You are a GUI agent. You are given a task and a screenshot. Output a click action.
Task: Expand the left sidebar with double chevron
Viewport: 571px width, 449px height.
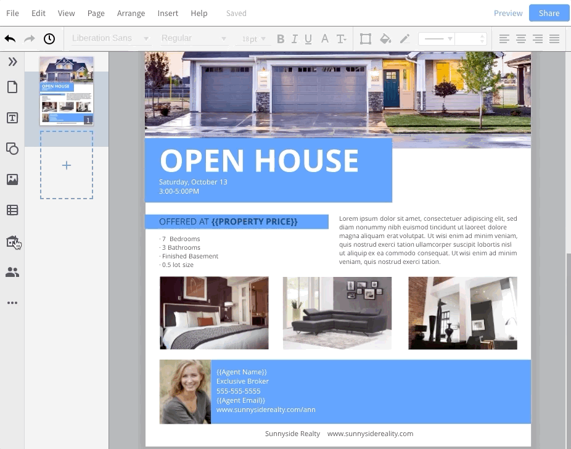point(12,62)
